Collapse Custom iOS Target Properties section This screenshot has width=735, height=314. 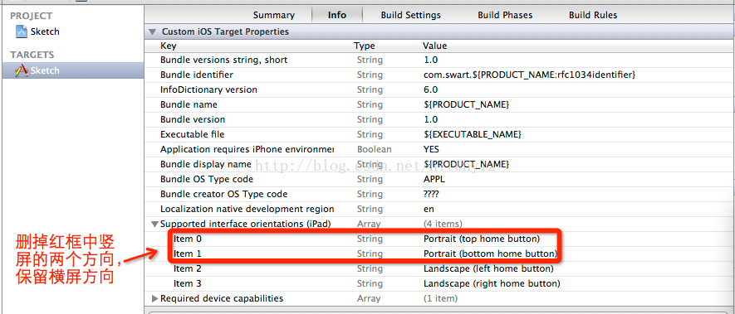152,31
